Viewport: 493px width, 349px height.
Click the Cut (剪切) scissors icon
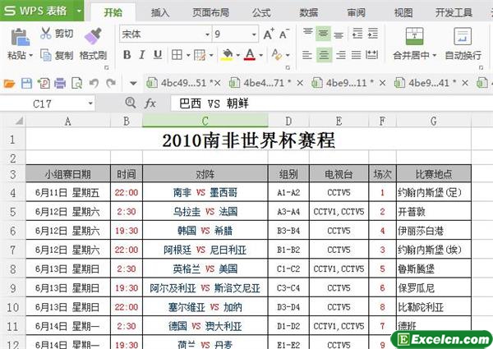pyautogui.click(x=46, y=33)
